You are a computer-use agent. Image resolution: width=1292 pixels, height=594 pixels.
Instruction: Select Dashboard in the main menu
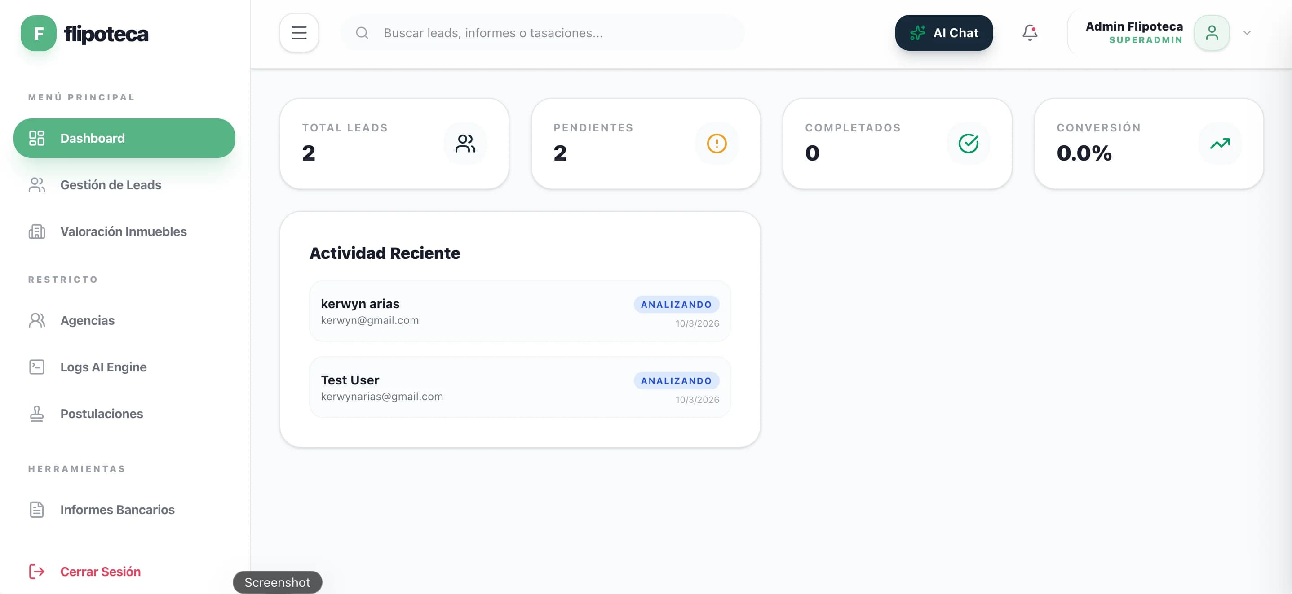pos(124,138)
